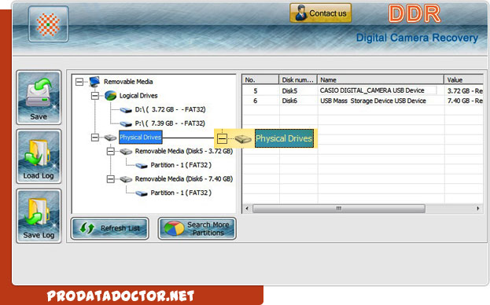The width and height of the screenshot is (490, 305).
Task: Select Partition - 1 (FAT32) under Disk5
Action: [x=181, y=165]
